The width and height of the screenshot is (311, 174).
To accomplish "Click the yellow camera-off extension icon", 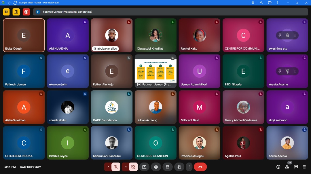I will 6,12.
